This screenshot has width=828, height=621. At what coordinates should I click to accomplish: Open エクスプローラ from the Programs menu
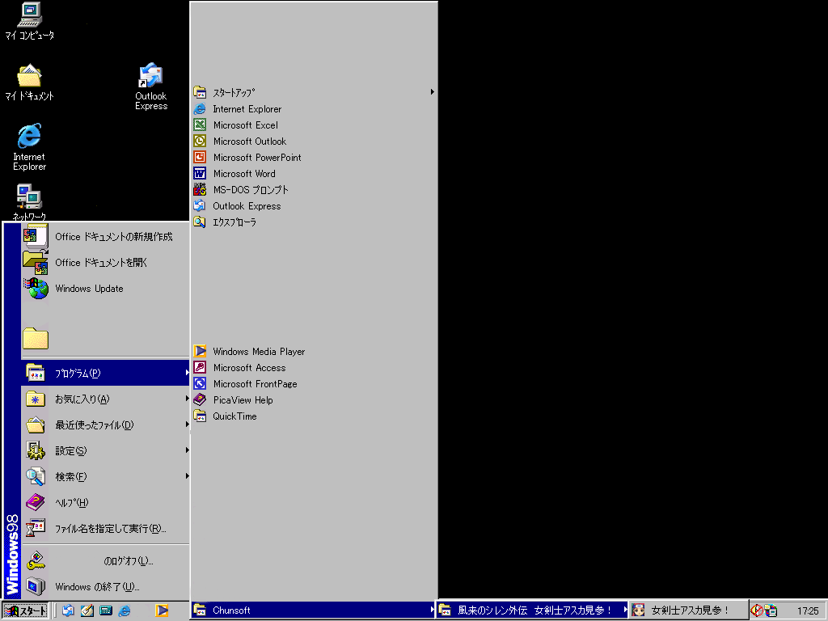[x=314, y=222]
